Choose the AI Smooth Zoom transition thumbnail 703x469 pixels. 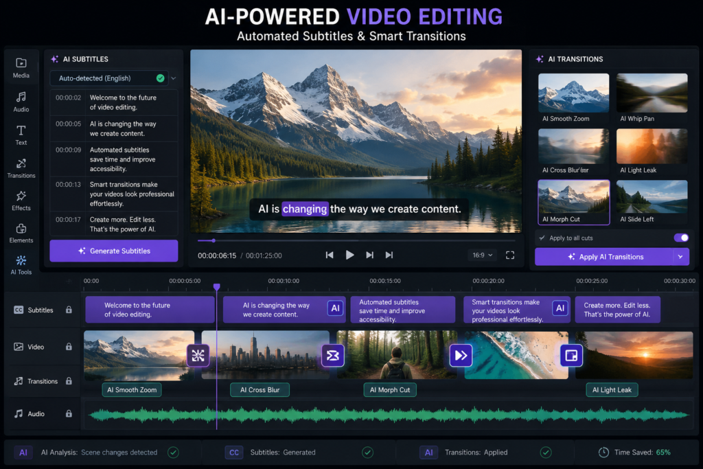coord(573,93)
